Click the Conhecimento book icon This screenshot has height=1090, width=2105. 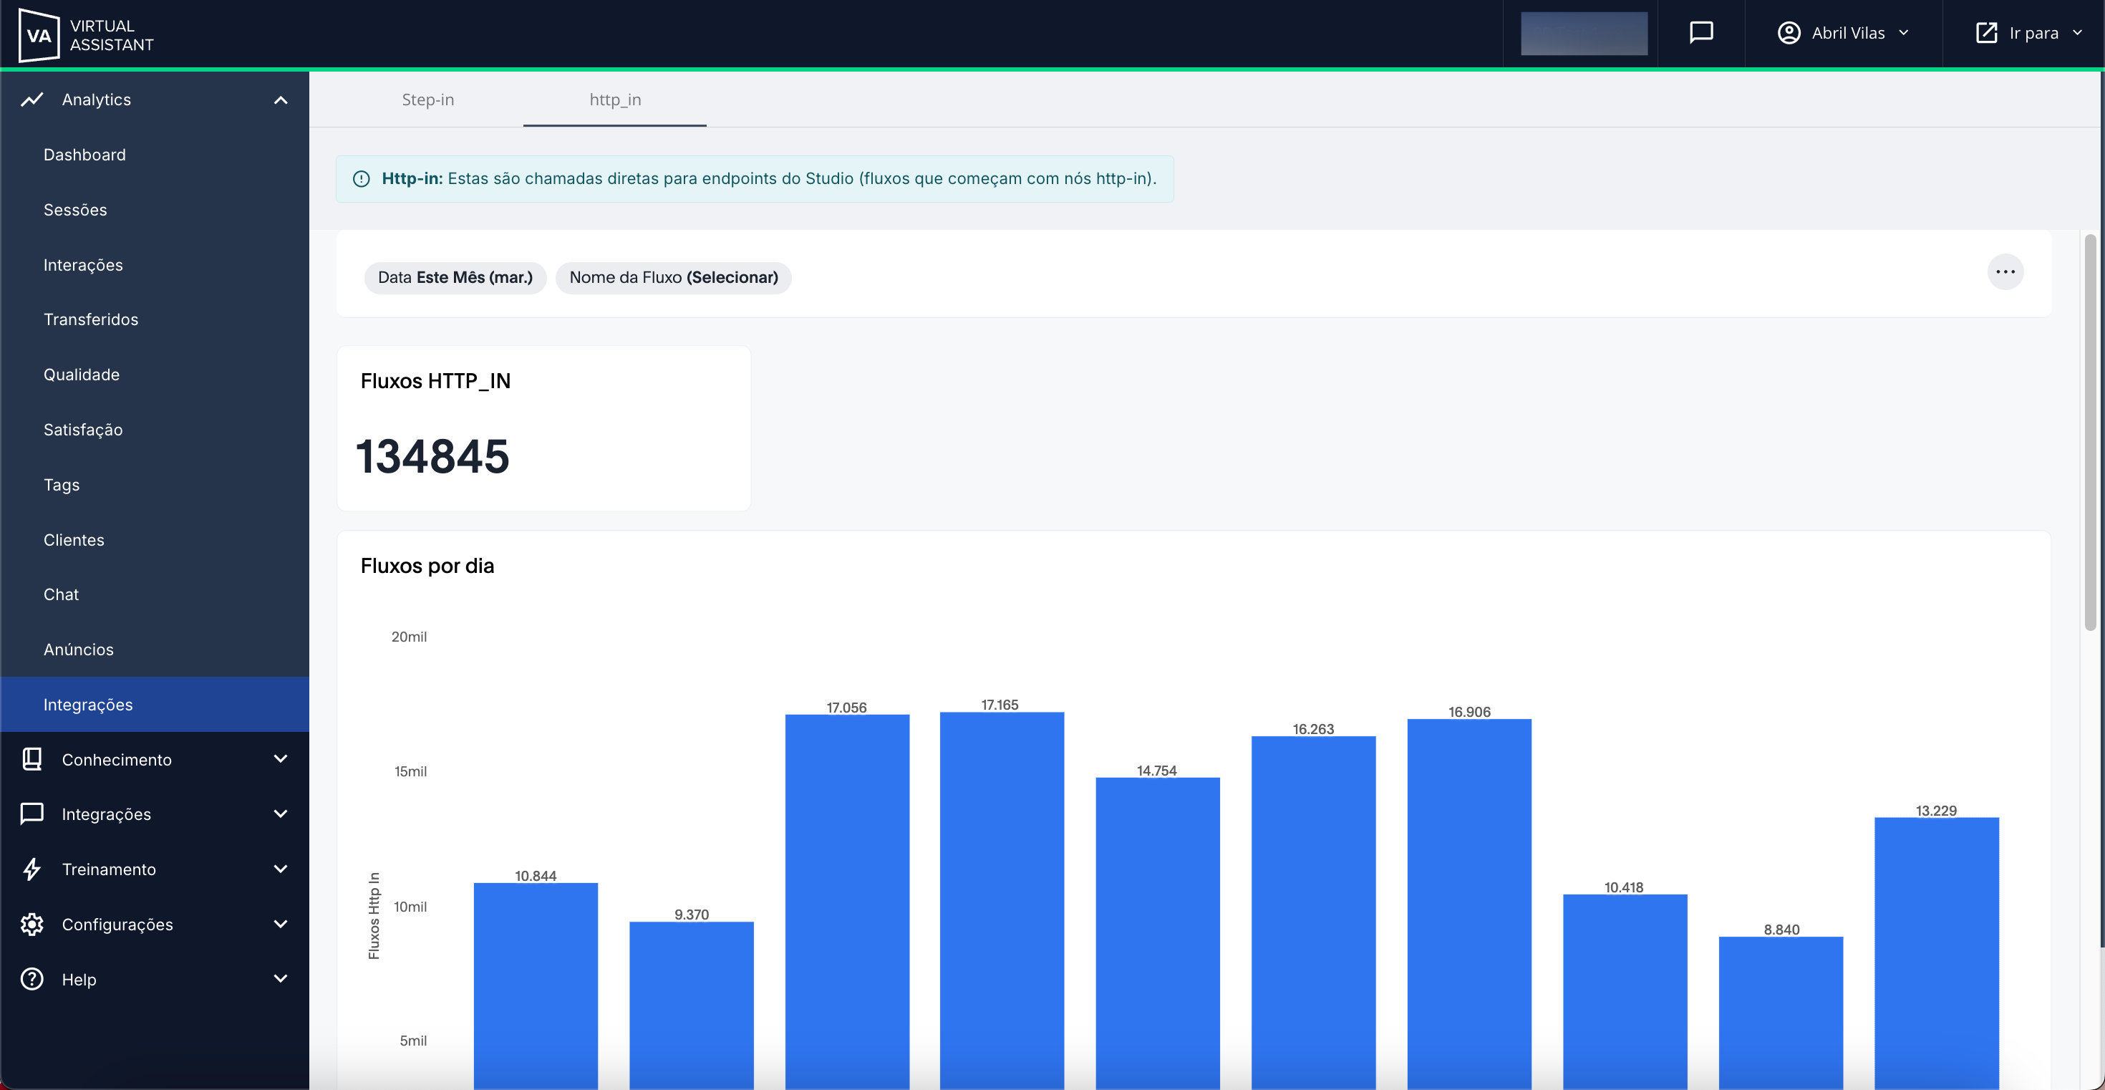pyautogui.click(x=32, y=759)
